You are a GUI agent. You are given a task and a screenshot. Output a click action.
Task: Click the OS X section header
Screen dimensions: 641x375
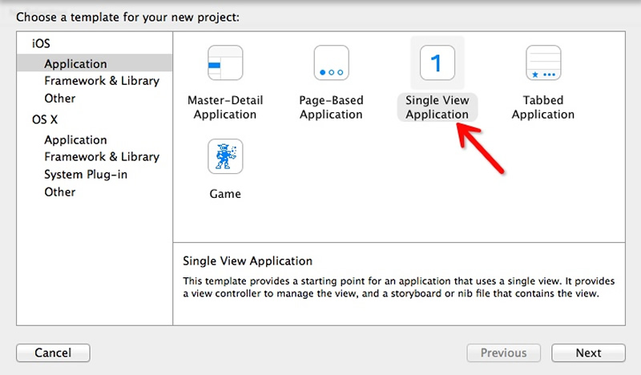[x=44, y=120]
